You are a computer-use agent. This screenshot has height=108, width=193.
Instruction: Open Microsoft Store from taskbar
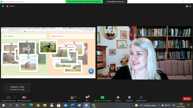click(x=59, y=105)
